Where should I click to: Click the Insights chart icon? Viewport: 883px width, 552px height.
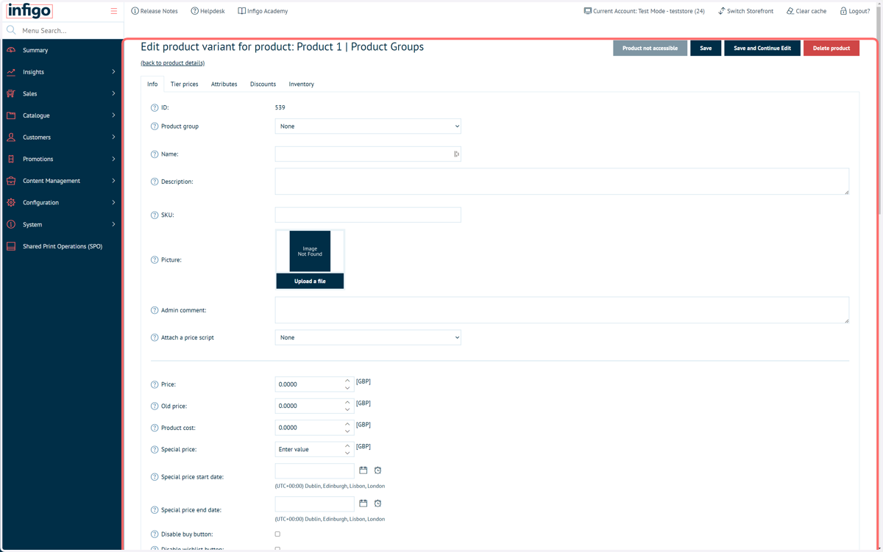pyautogui.click(x=11, y=72)
